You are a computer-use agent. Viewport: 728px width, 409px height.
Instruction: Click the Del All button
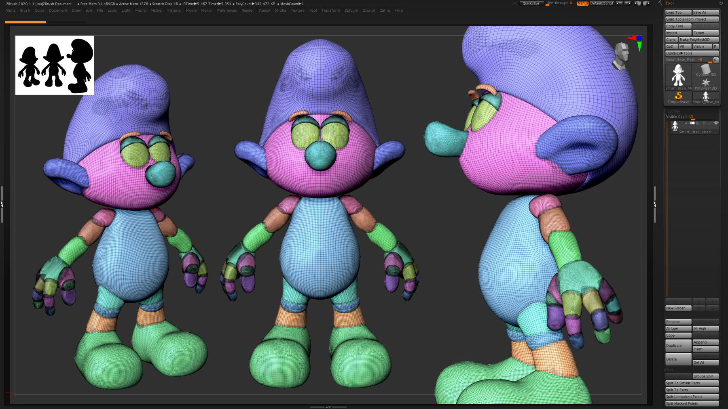(x=706, y=363)
